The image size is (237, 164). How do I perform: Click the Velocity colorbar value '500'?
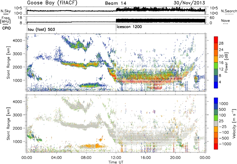tap(222, 110)
